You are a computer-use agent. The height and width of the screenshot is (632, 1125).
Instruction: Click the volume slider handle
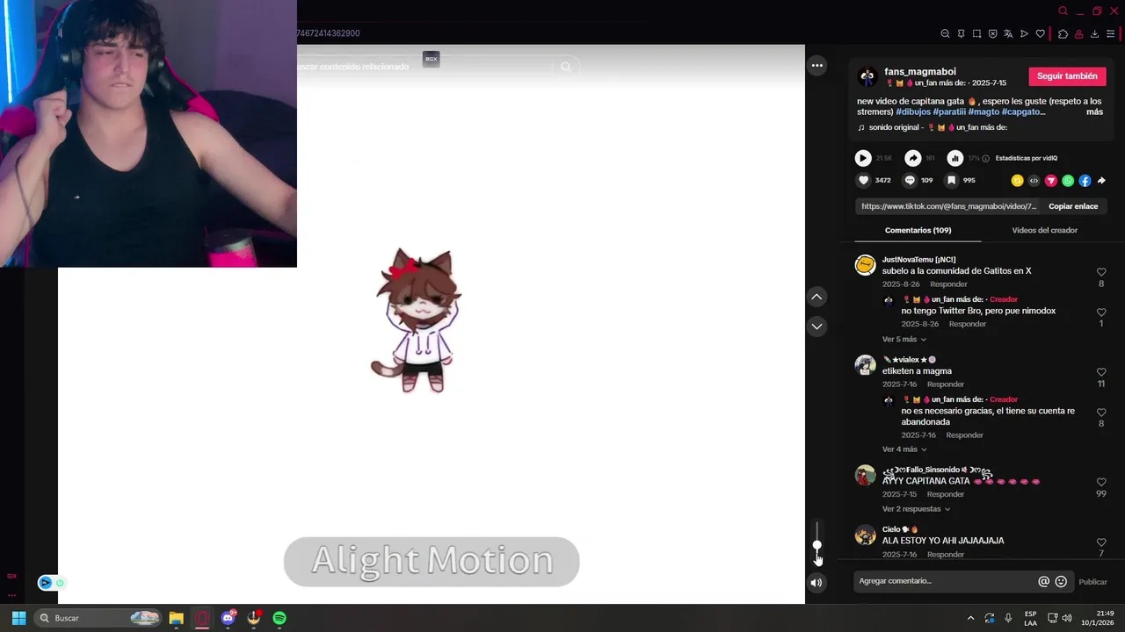[817, 545]
